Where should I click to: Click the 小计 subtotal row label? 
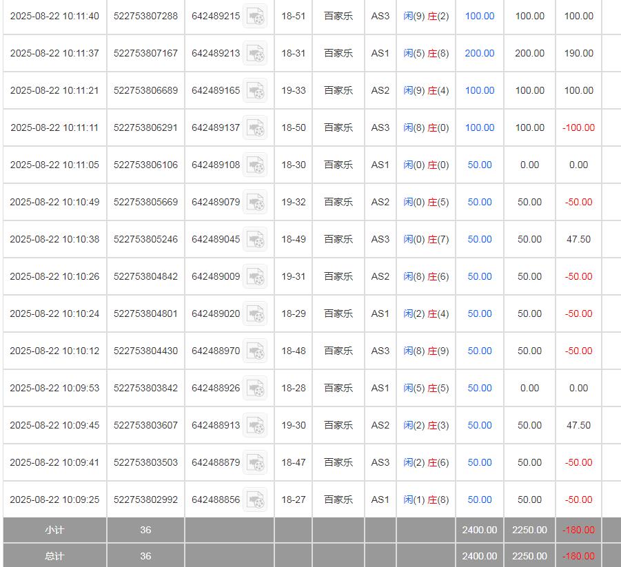54,530
